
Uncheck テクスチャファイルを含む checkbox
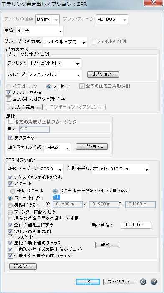[x=10, y=178]
